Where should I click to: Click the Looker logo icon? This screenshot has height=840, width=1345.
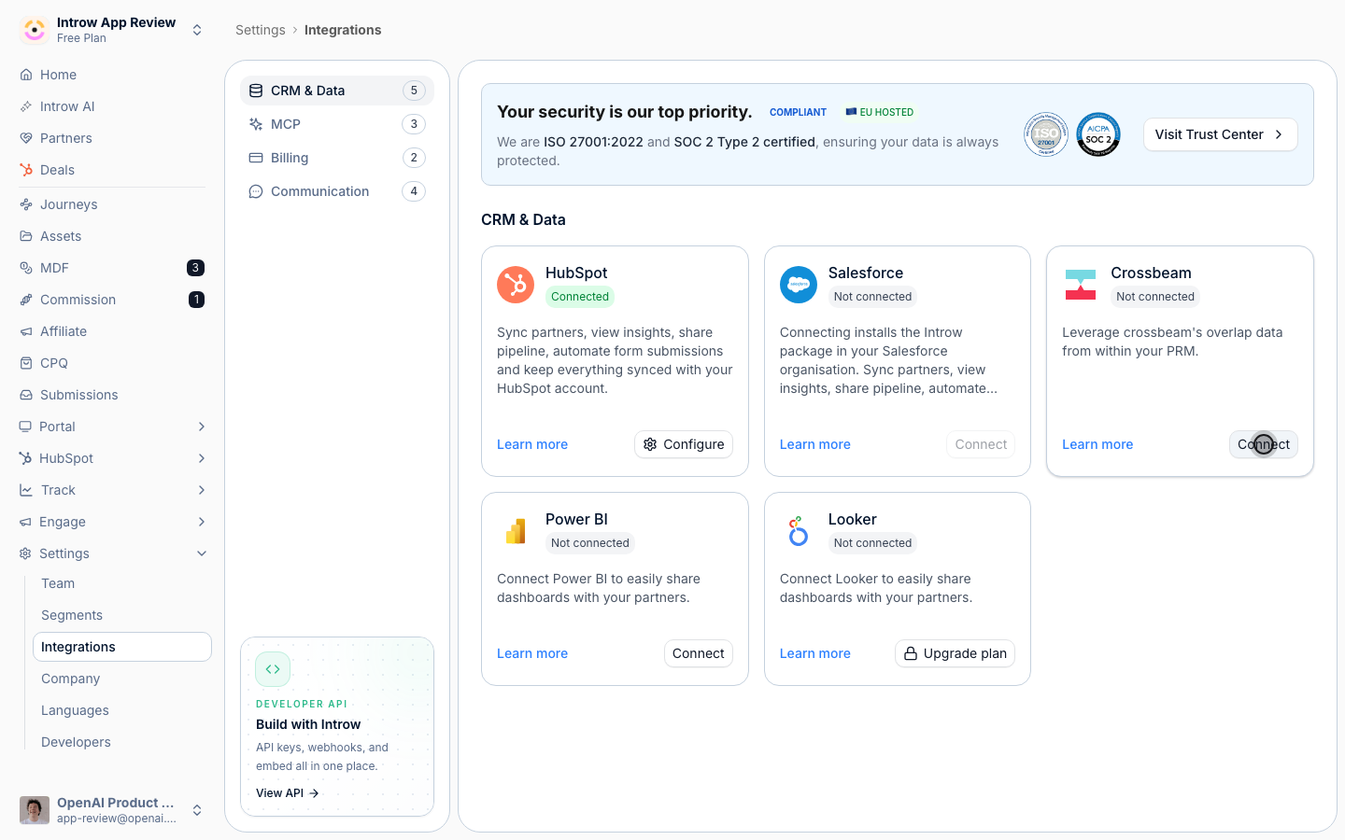(x=799, y=531)
